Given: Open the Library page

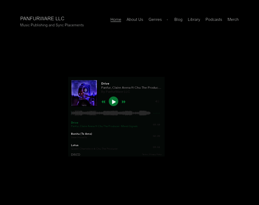Looking at the screenshot, I should [194, 19].
